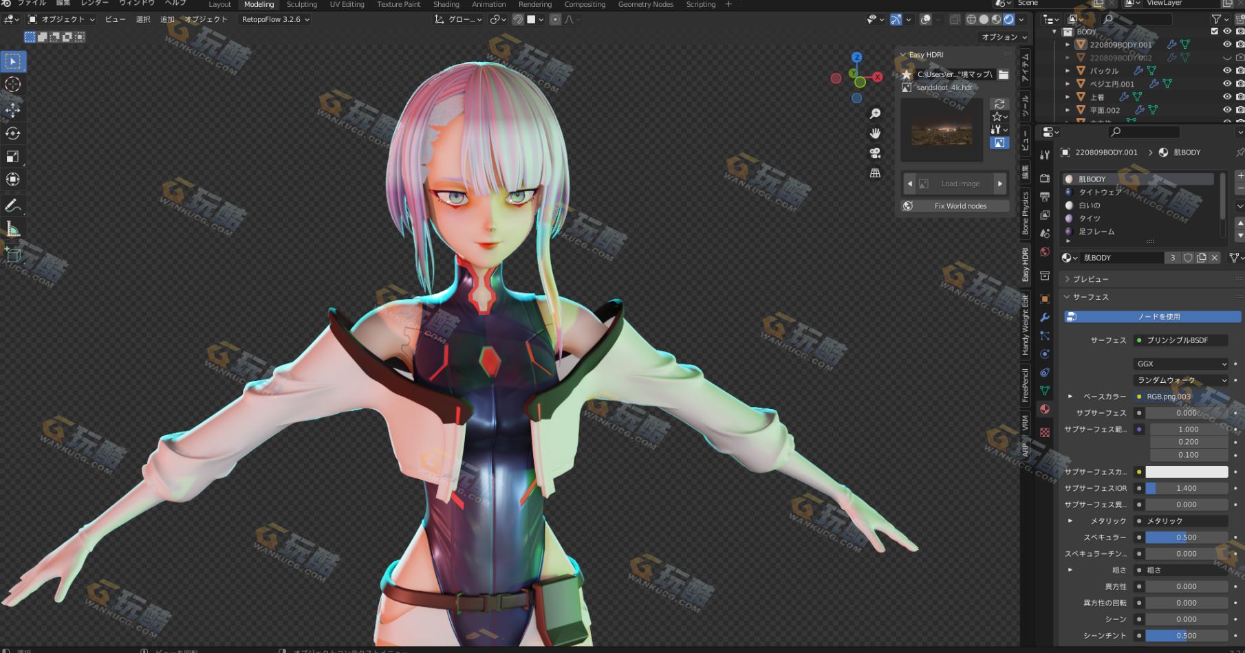Viewport: 1245px width, 653px height.
Task: Click the Load image button
Action: tap(955, 184)
